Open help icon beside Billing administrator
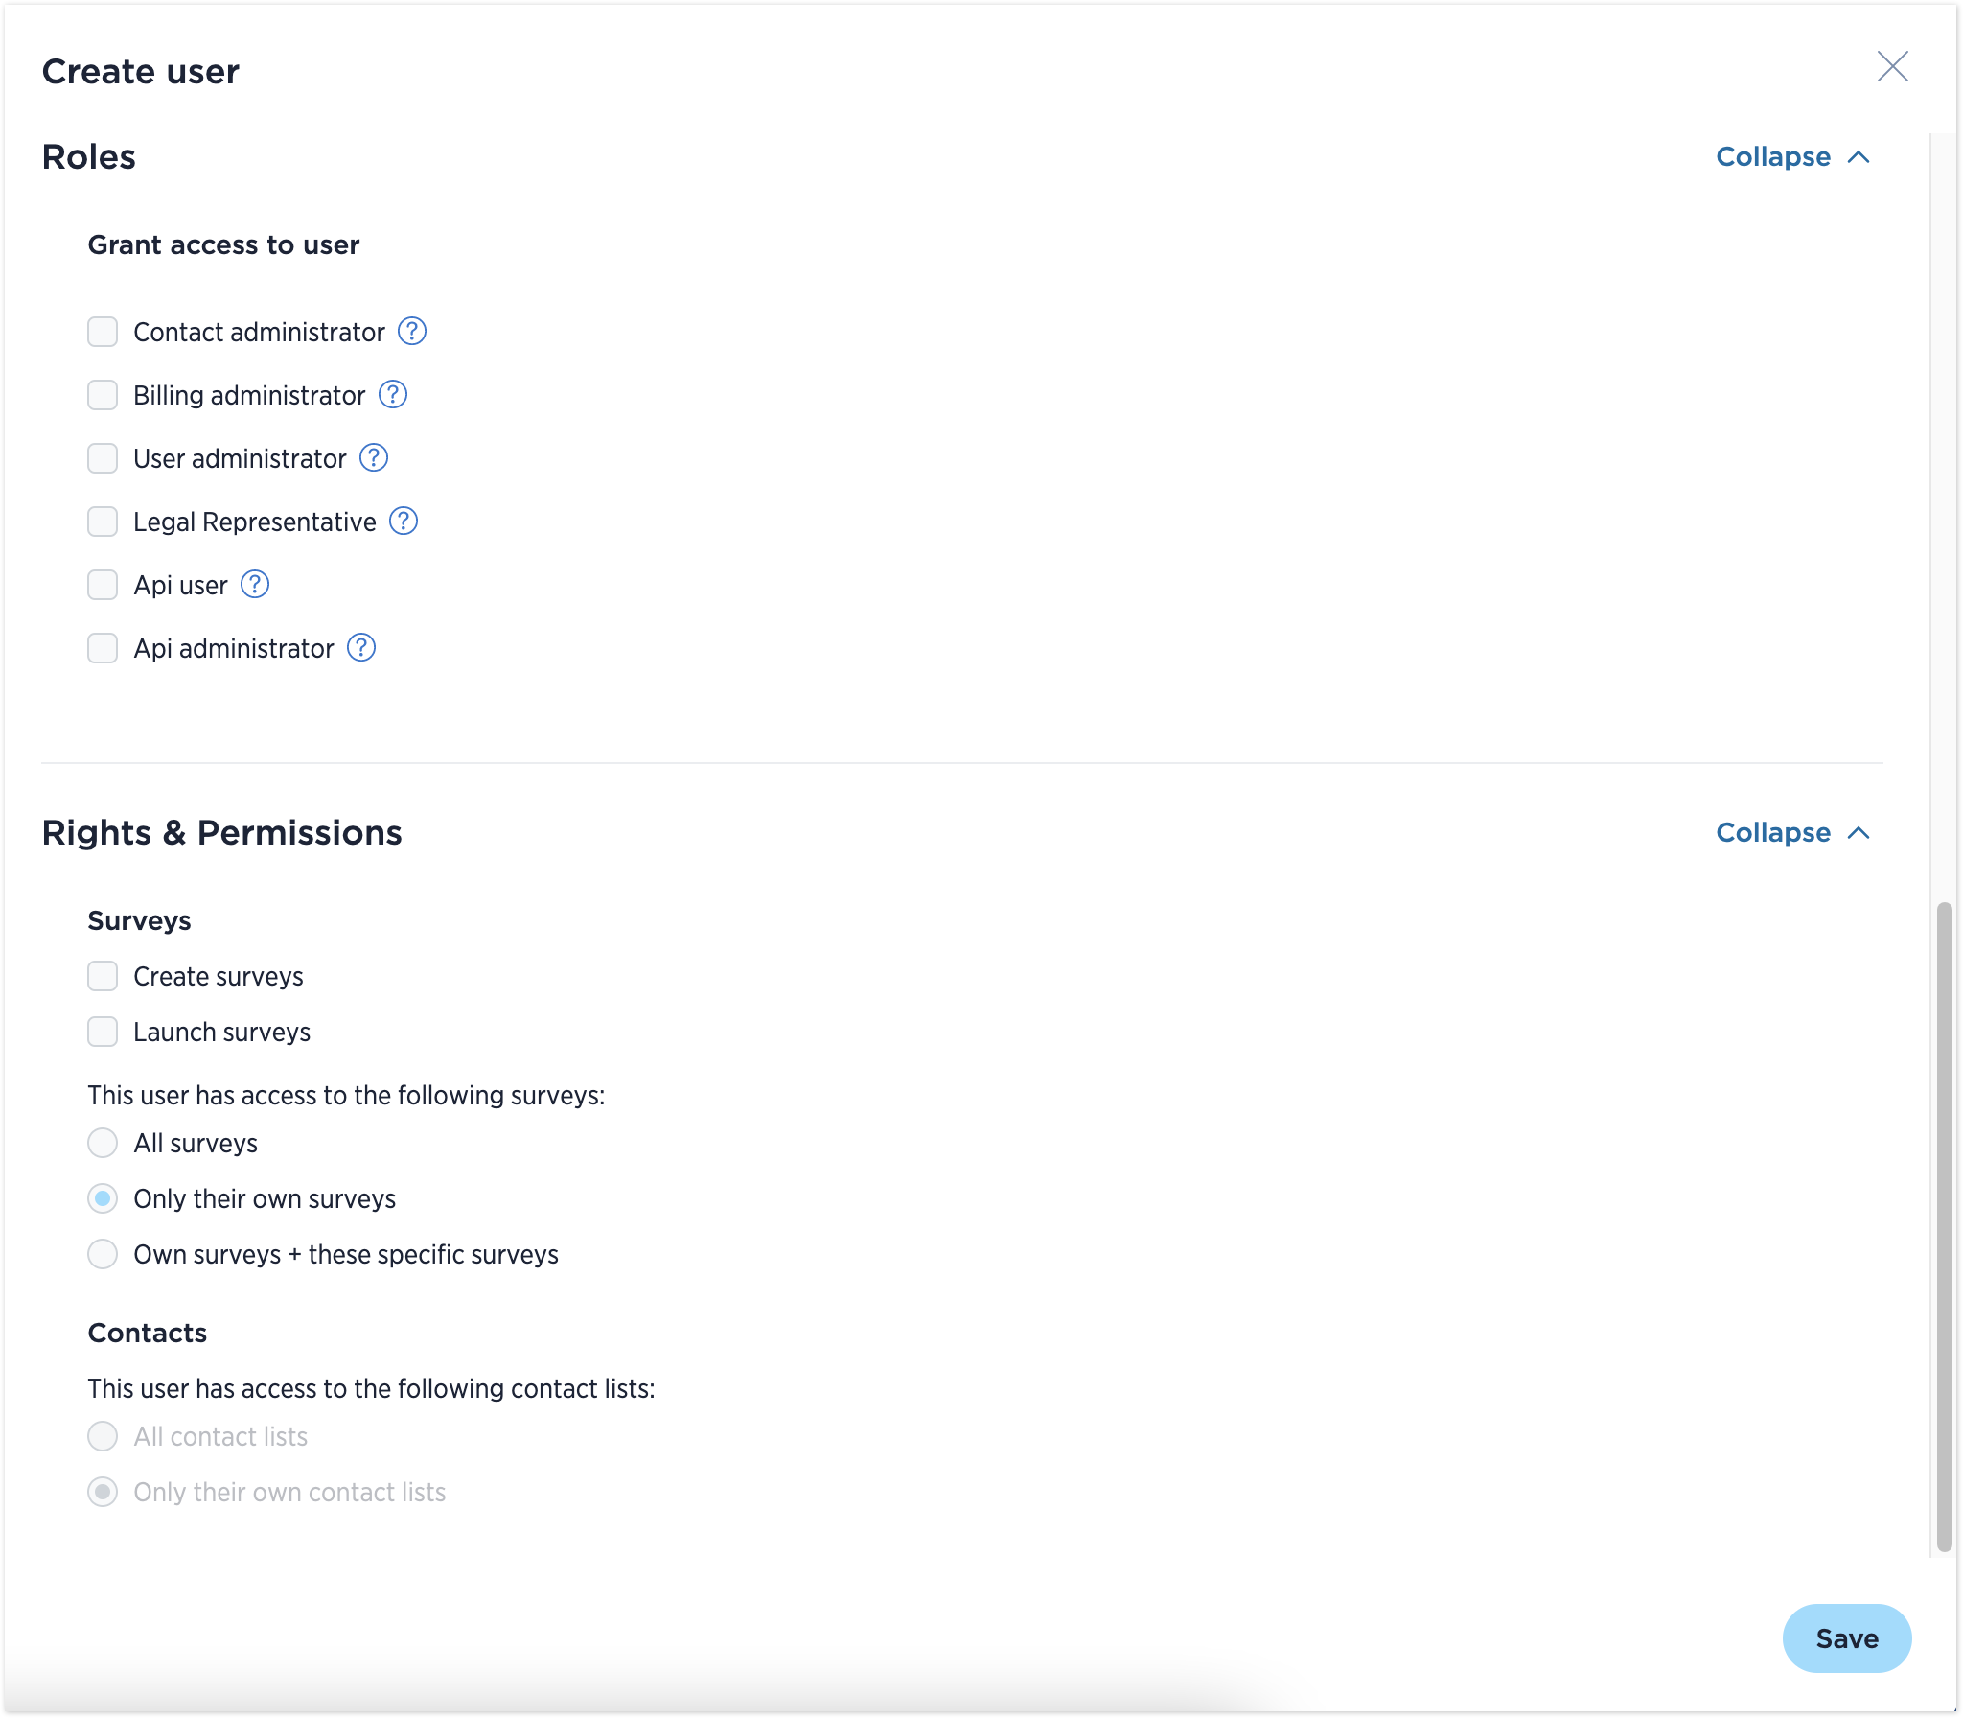Screen dimensions: 1963x1718 393,394
